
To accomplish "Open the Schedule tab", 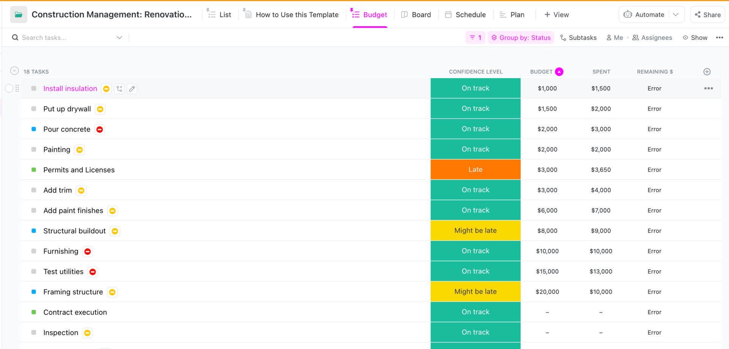I will pyautogui.click(x=465, y=15).
